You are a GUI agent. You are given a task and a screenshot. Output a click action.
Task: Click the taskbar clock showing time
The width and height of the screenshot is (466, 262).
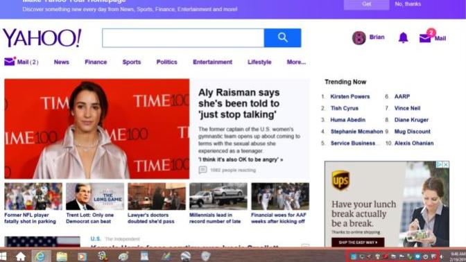coord(458,256)
